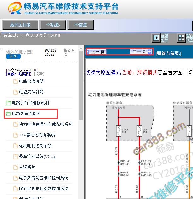This screenshot has height=199, width=193.
Task: Open the 电子风扇与压缩机控制系统 item
Action: (x=44, y=178)
